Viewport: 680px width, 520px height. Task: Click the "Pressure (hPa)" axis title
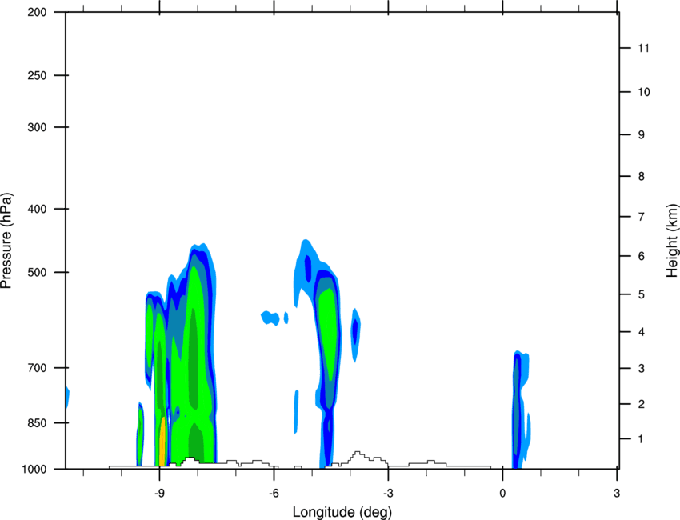tap(6, 241)
